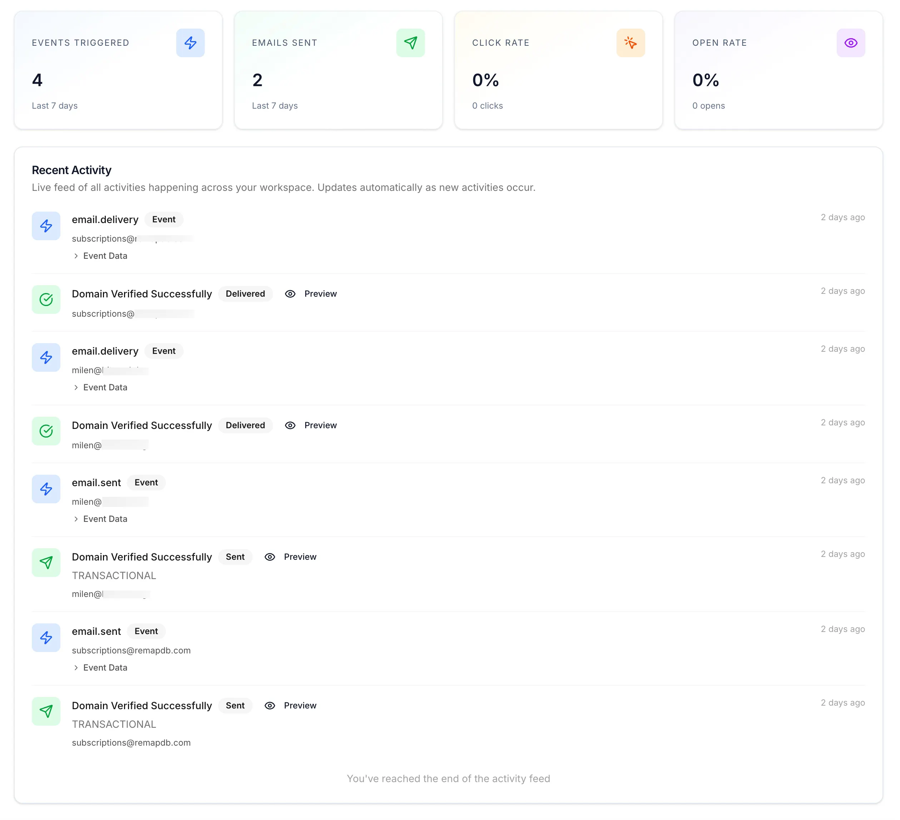
Task: Click email.sent title with milen address
Action: 97,483
